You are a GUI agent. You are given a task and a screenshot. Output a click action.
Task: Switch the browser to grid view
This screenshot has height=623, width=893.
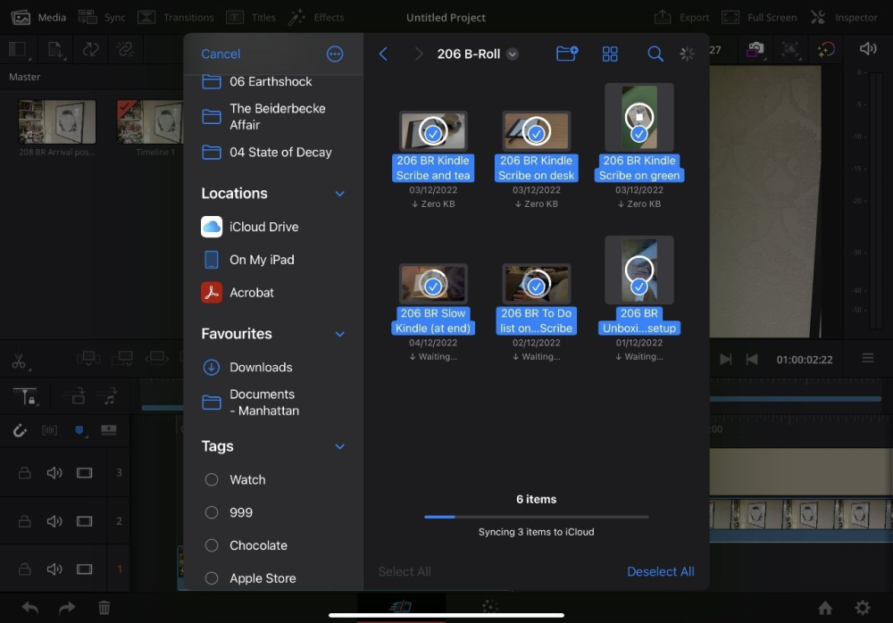(x=610, y=54)
